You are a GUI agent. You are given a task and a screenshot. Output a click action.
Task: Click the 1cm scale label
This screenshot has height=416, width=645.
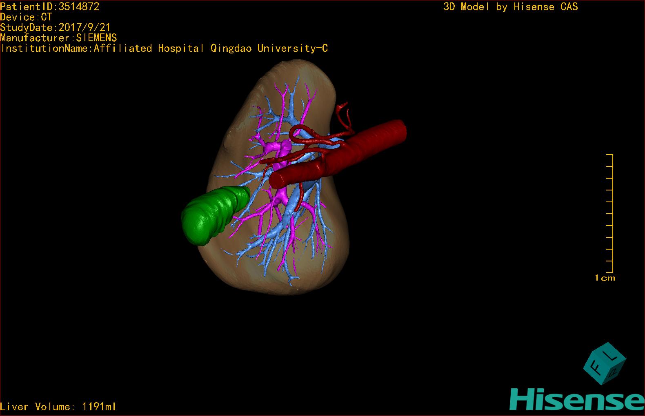pos(604,278)
